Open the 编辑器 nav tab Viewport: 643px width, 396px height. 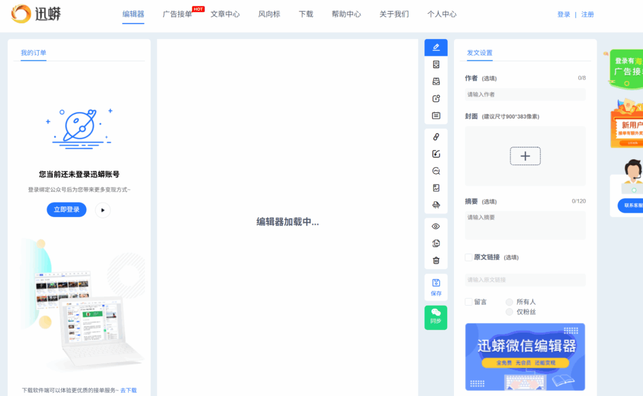pyautogui.click(x=133, y=14)
